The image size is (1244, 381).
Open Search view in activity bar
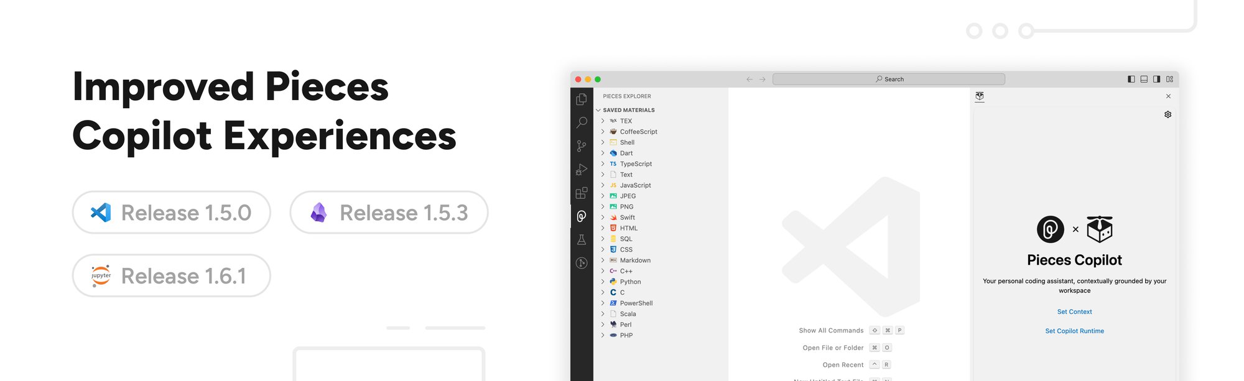(582, 122)
